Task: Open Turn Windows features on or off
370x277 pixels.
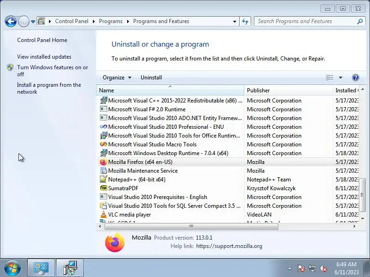Action: click(x=52, y=71)
